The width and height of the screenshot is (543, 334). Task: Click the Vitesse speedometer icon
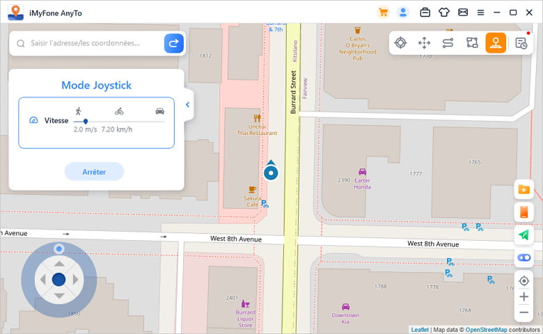click(x=33, y=120)
